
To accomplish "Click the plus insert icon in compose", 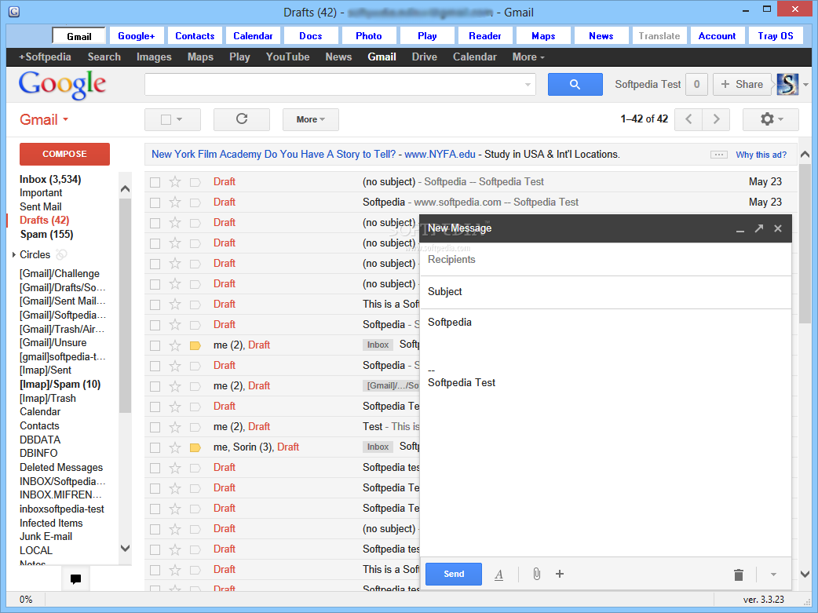I will [560, 574].
